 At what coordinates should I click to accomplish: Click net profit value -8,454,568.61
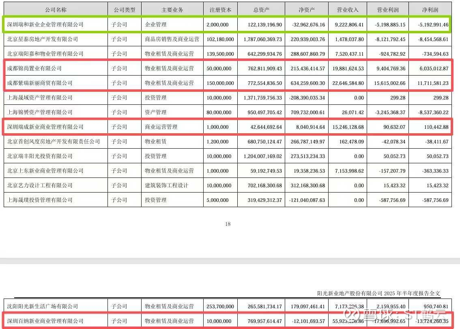[x=433, y=39]
